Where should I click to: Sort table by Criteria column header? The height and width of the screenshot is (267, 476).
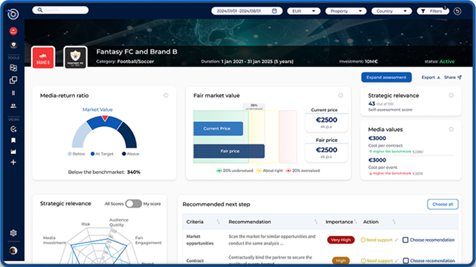click(218, 222)
